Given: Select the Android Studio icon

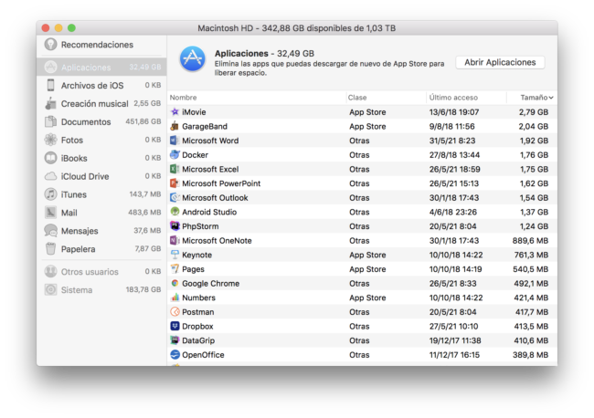Looking at the screenshot, I should click(x=175, y=212).
